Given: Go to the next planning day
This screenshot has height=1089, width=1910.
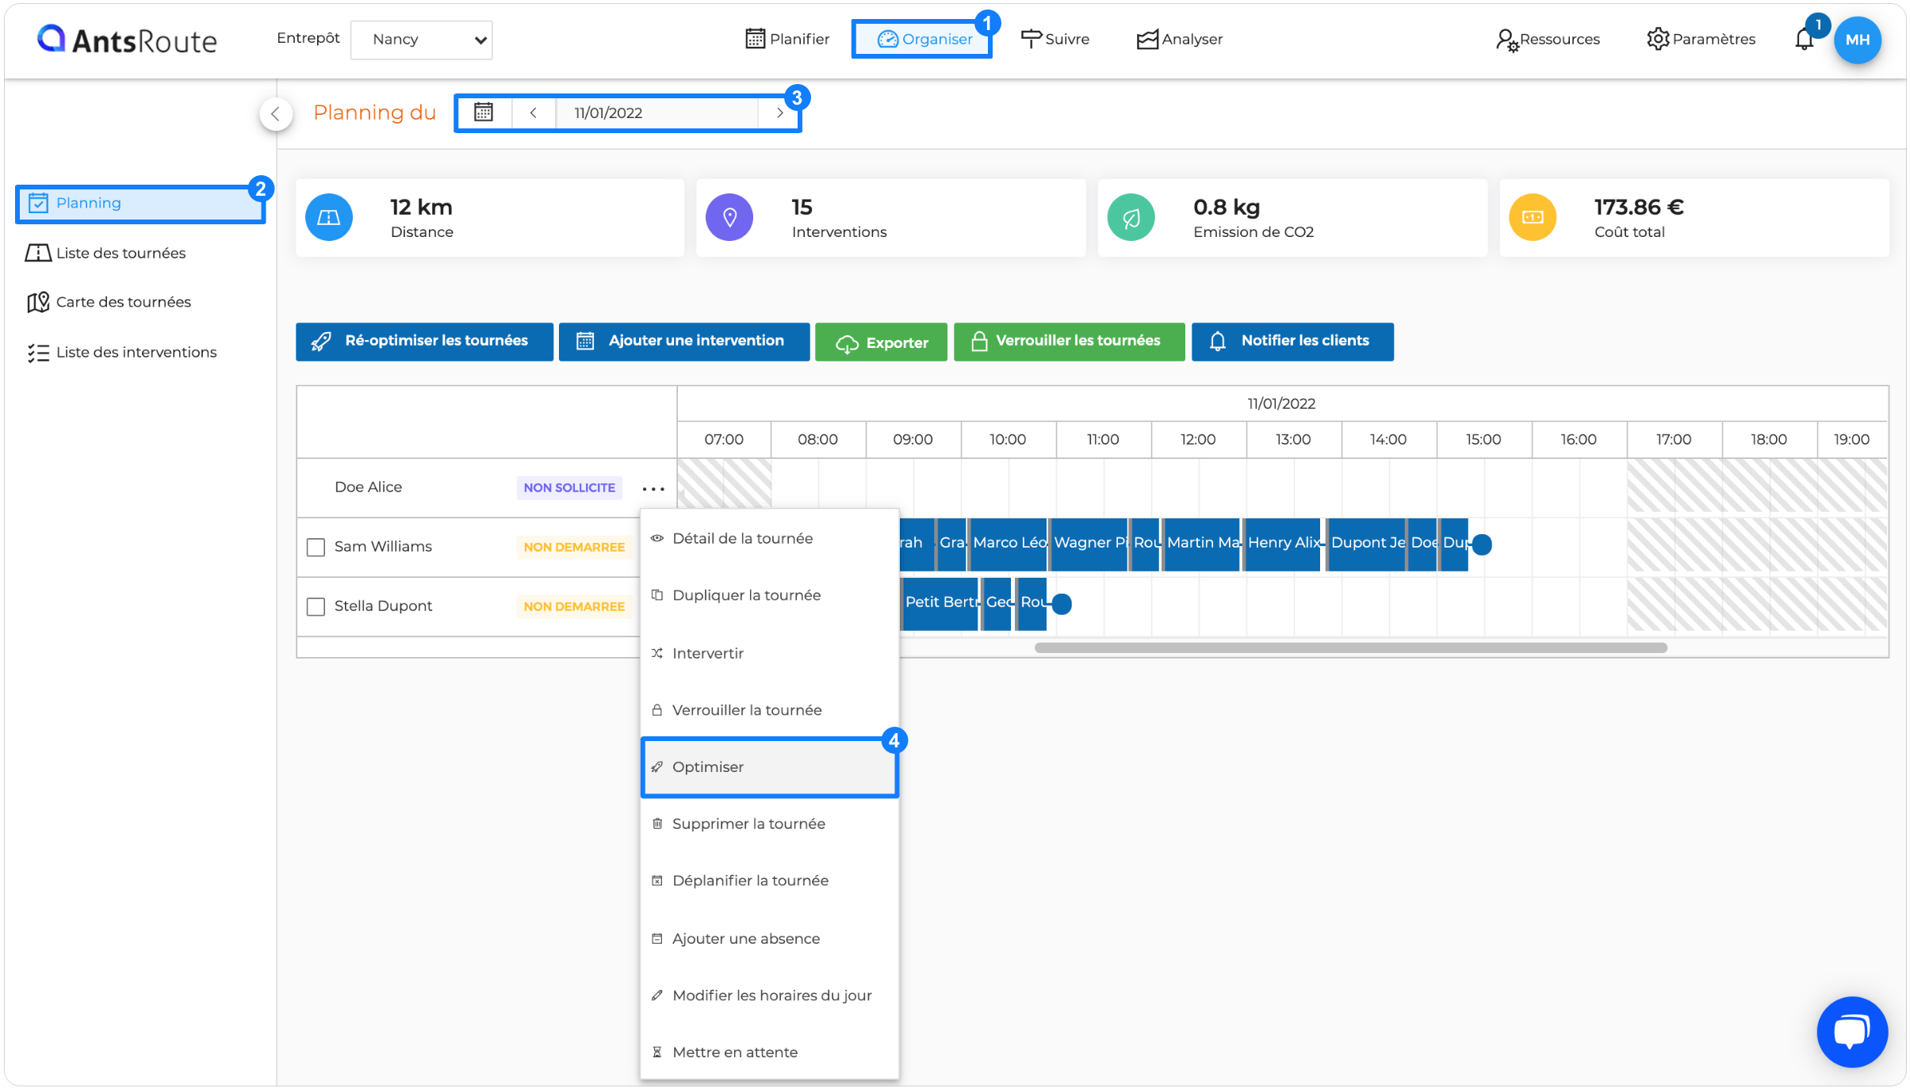Looking at the screenshot, I should tap(779, 113).
